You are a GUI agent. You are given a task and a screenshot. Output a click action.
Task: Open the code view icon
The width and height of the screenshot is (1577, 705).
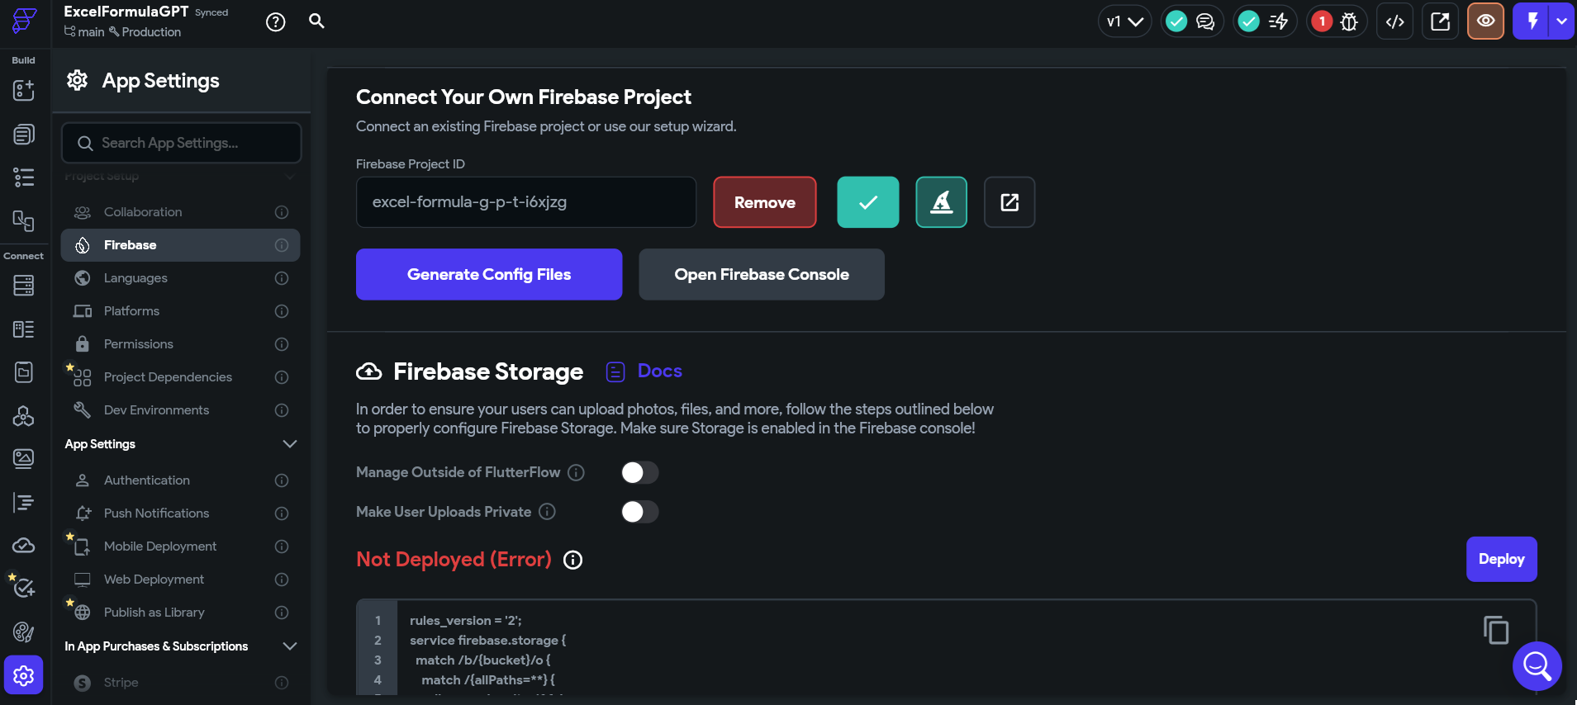tap(1395, 21)
